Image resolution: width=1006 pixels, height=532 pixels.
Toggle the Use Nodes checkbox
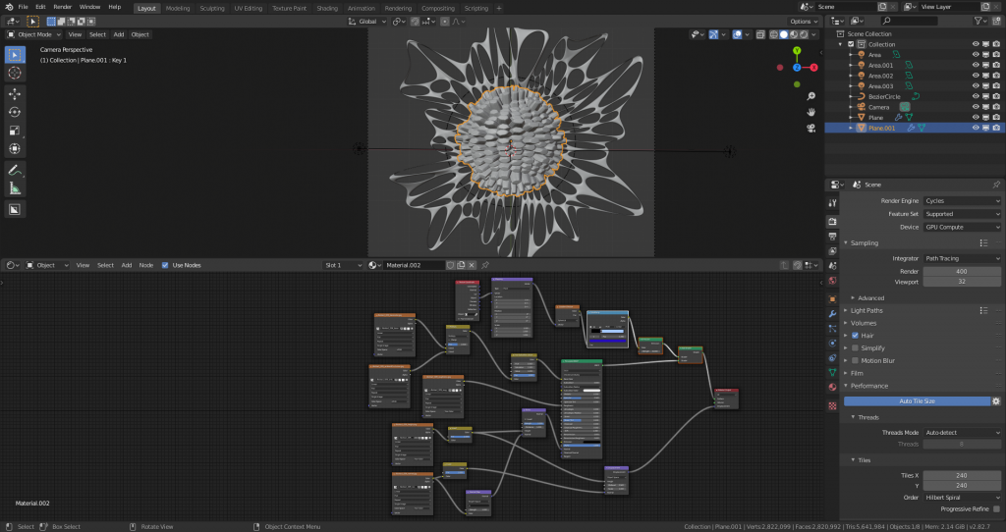[x=165, y=265]
